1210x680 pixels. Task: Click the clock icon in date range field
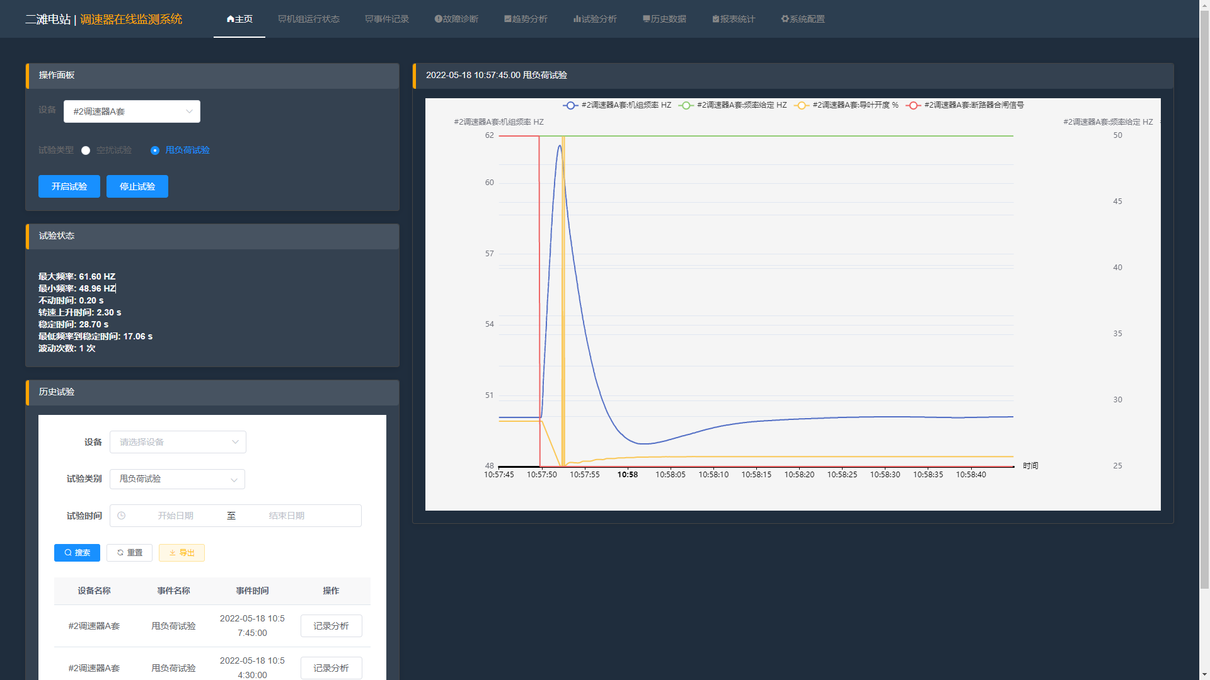[x=122, y=516]
